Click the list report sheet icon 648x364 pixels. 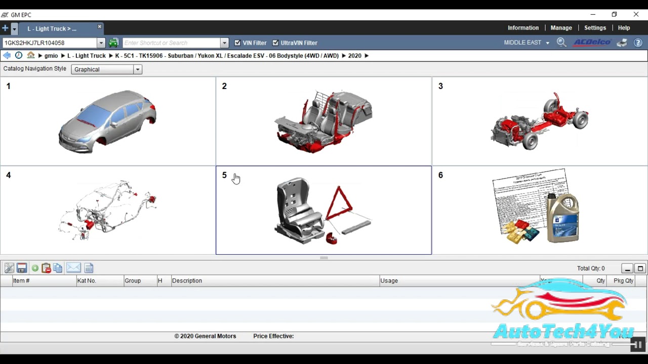pyautogui.click(x=89, y=268)
